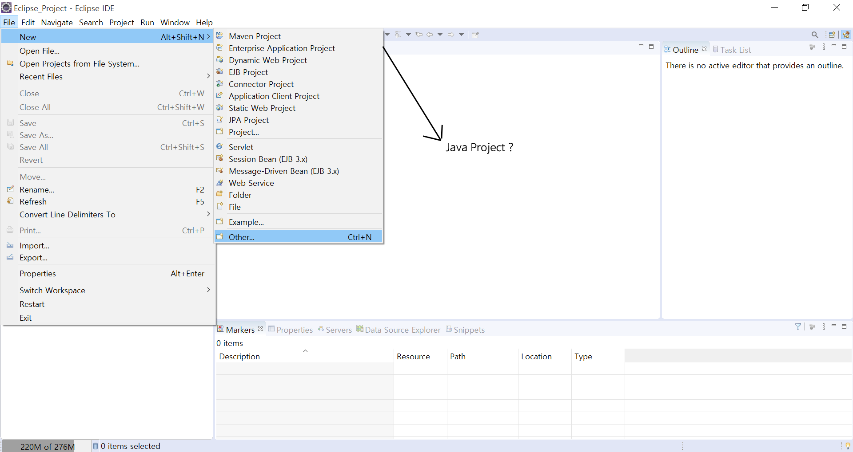The width and height of the screenshot is (853, 452).
Task: Click the Export icon in File menu
Action: pyautogui.click(x=10, y=257)
